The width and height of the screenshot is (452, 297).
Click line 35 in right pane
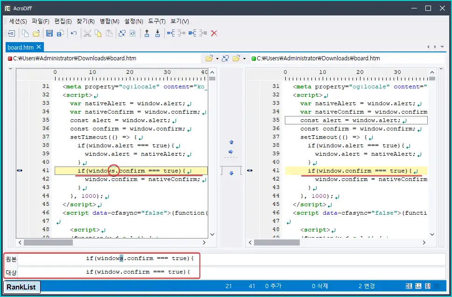tap(356, 120)
